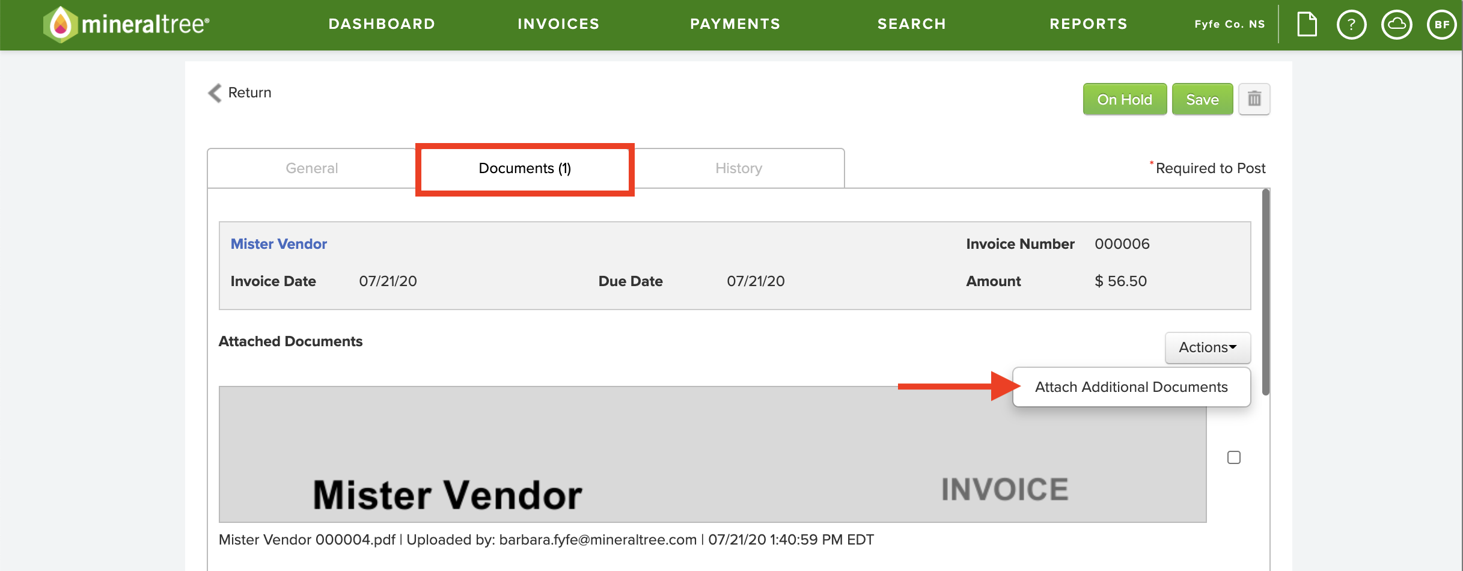Delete invoice with the trash icon
Screen dimensions: 1463x571
coord(1254,99)
